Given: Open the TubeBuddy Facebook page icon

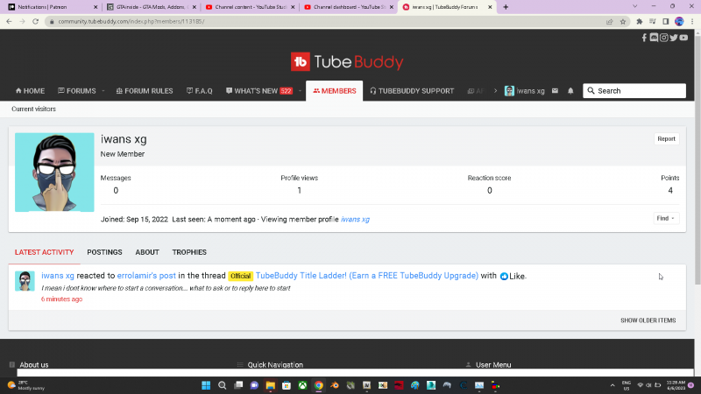Looking at the screenshot, I should pos(645,38).
